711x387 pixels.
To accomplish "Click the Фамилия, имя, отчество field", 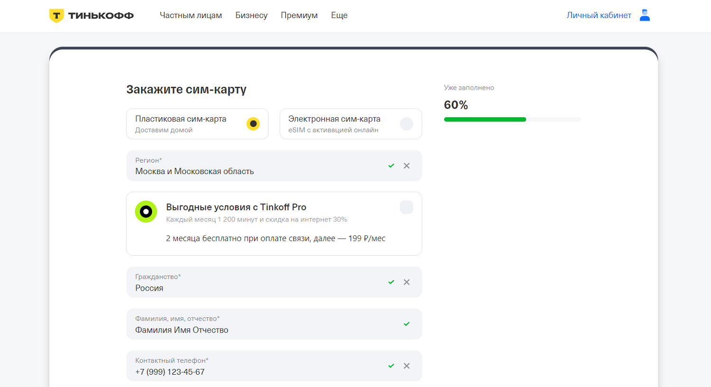I will (274, 324).
